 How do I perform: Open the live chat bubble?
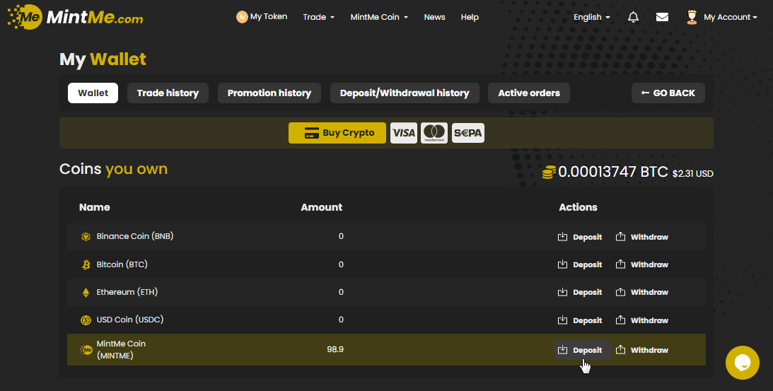(742, 363)
